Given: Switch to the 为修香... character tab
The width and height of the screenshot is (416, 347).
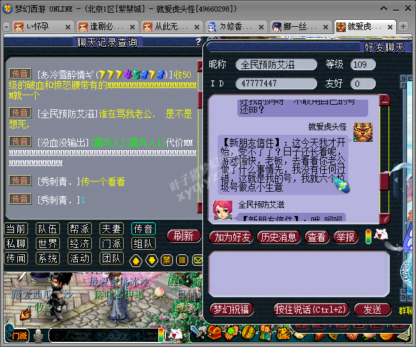Looking at the screenshot, I should point(235,27).
